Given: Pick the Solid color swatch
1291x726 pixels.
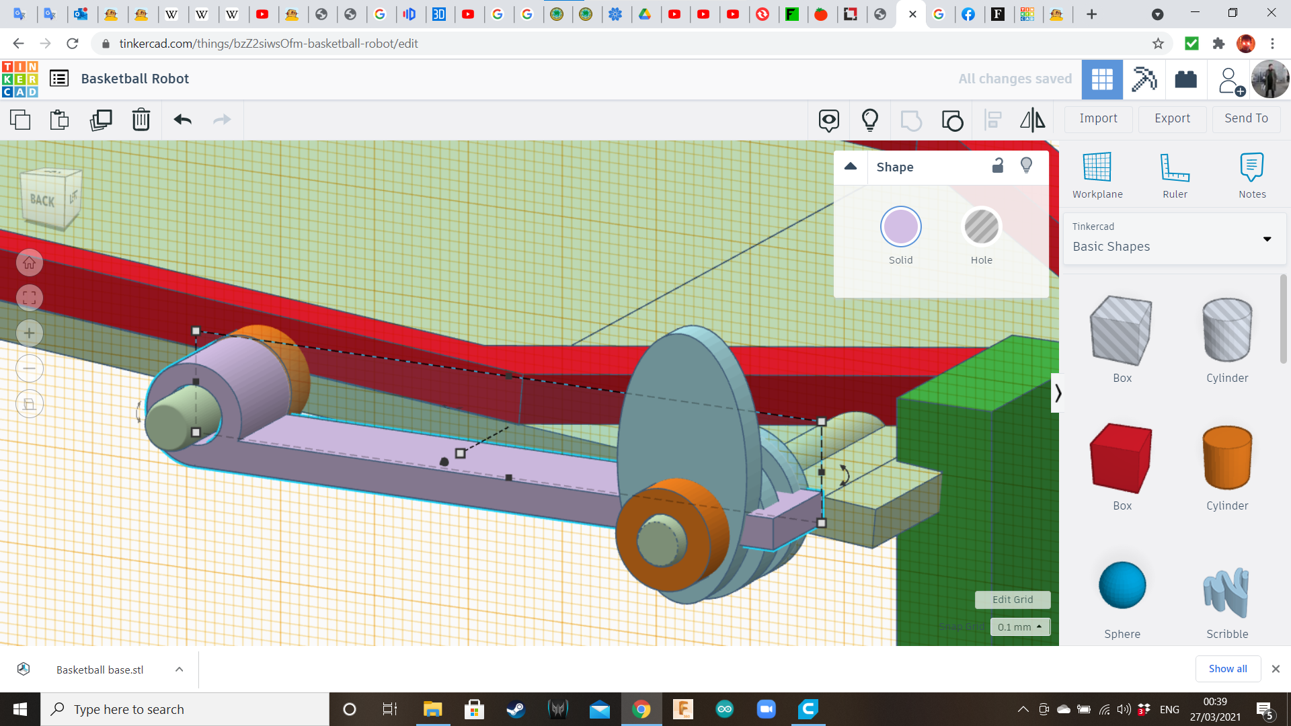Looking at the screenshot, I should (x=900, y=227).
